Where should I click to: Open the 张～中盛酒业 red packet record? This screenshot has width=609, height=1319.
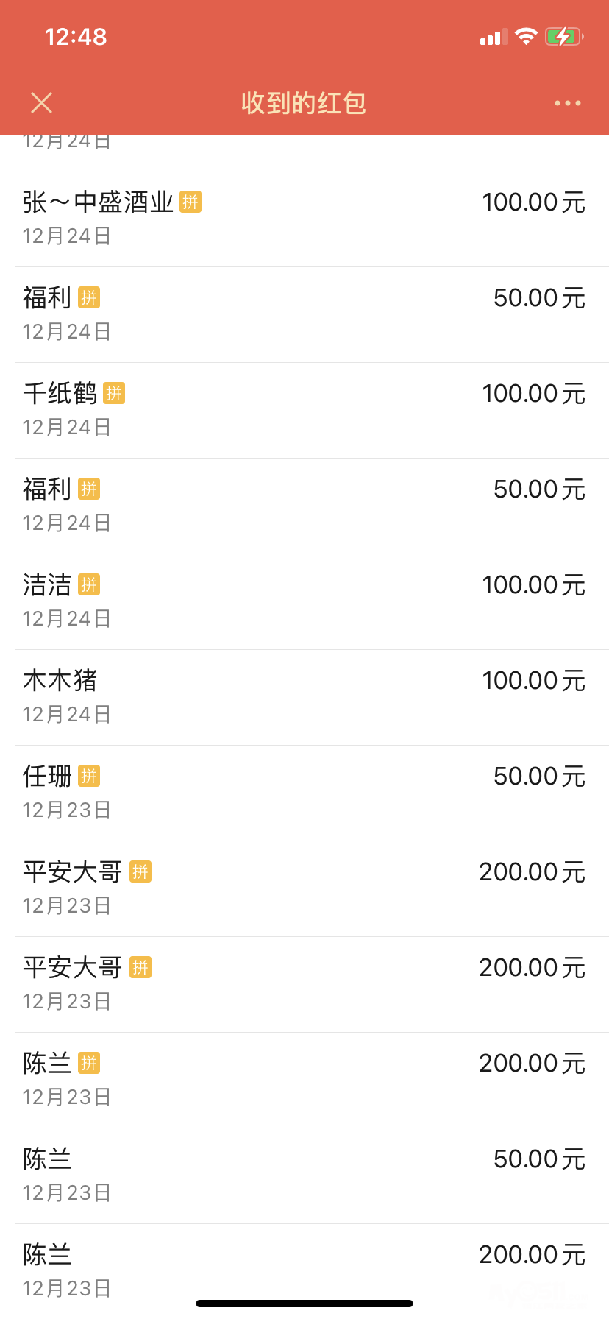304,219
